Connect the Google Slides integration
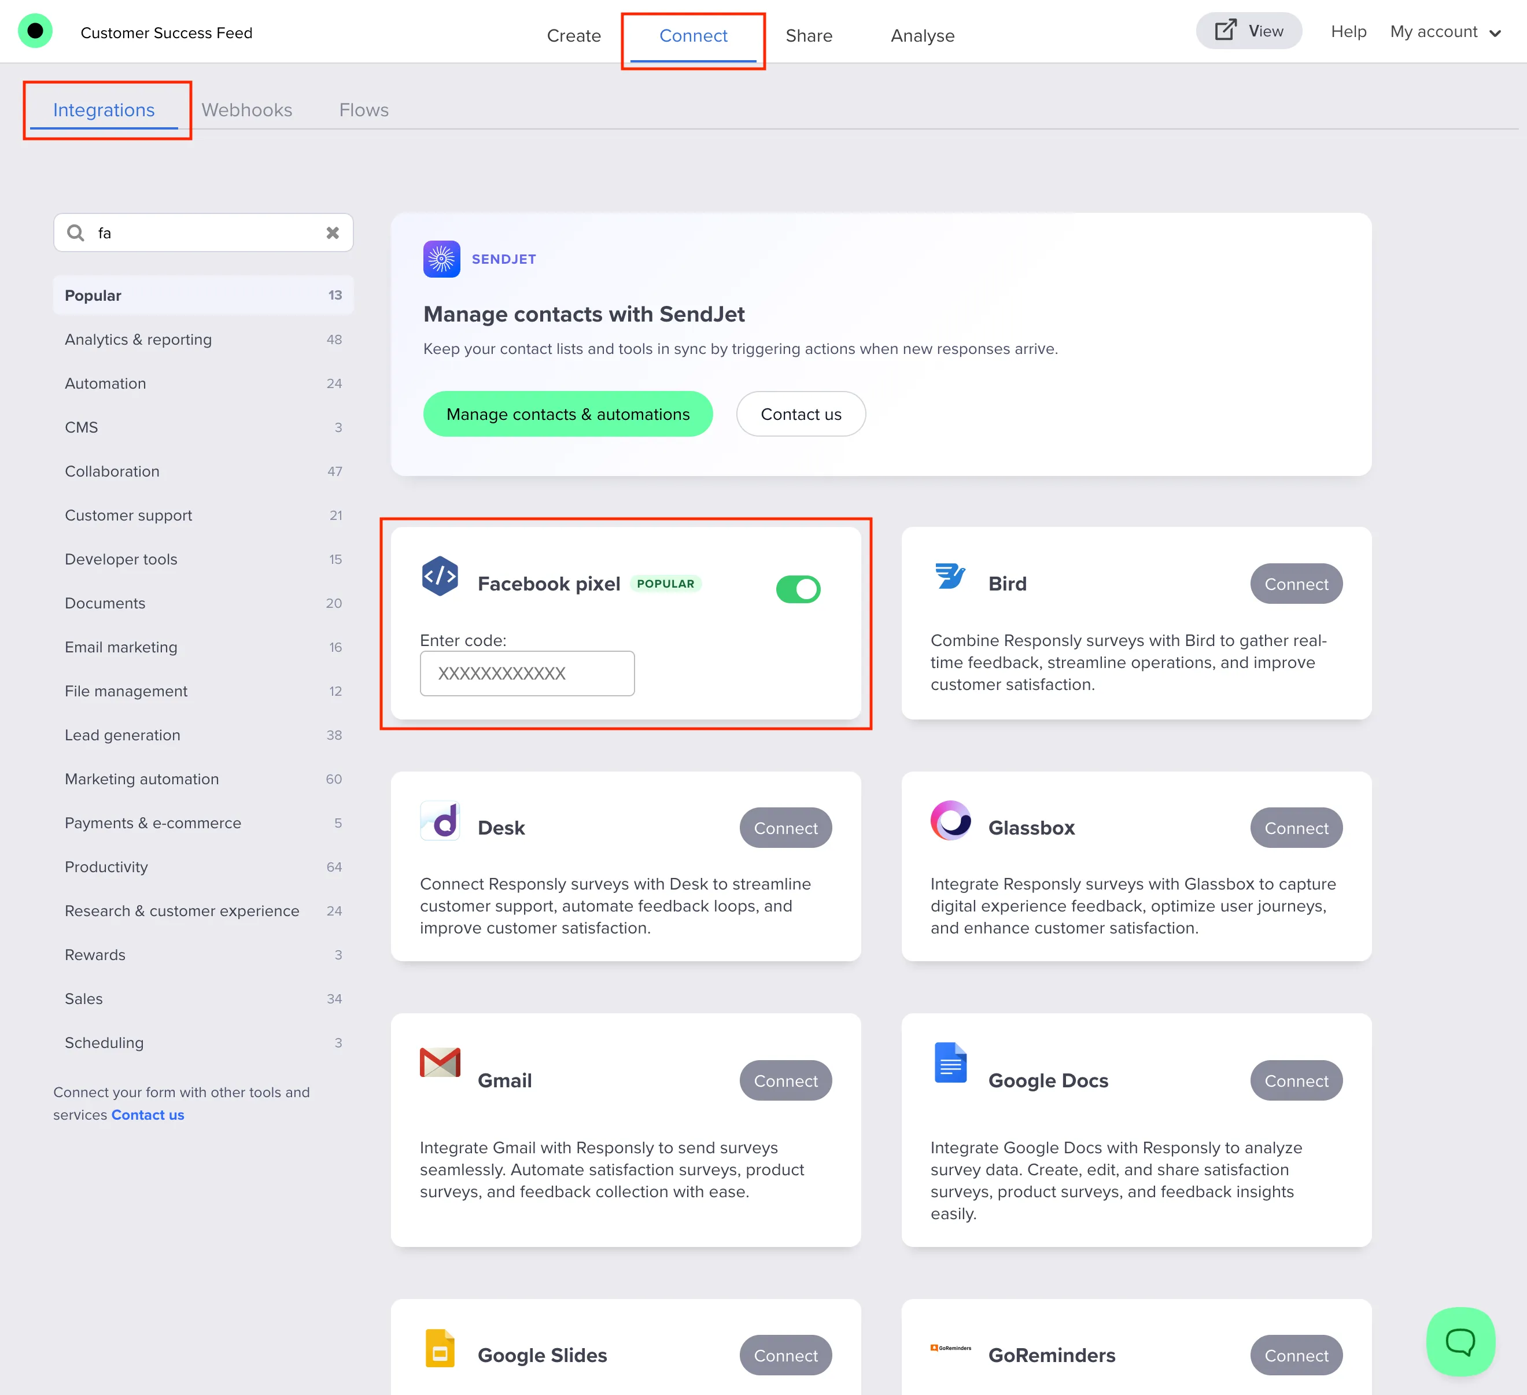This screenshot has width=1527, height=1395. click(x=785, y=1356)
